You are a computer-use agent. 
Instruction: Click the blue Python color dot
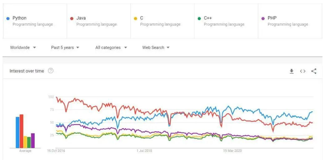point(8,18)
